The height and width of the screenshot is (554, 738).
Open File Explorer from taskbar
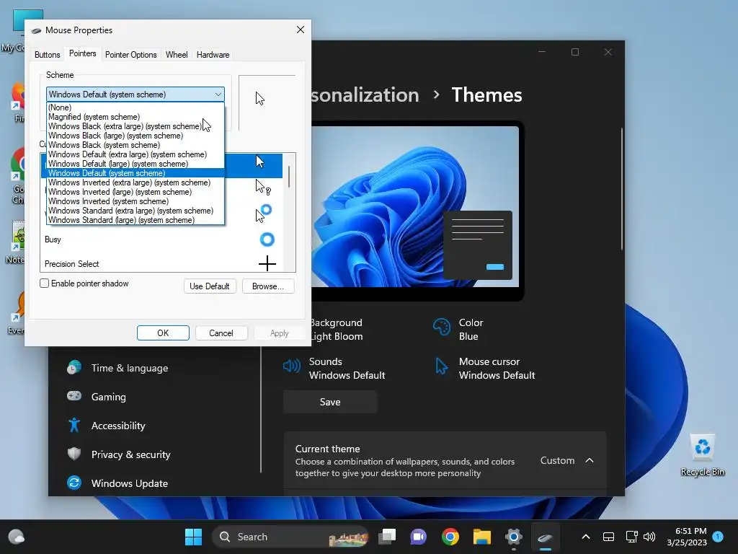(482, 537)
